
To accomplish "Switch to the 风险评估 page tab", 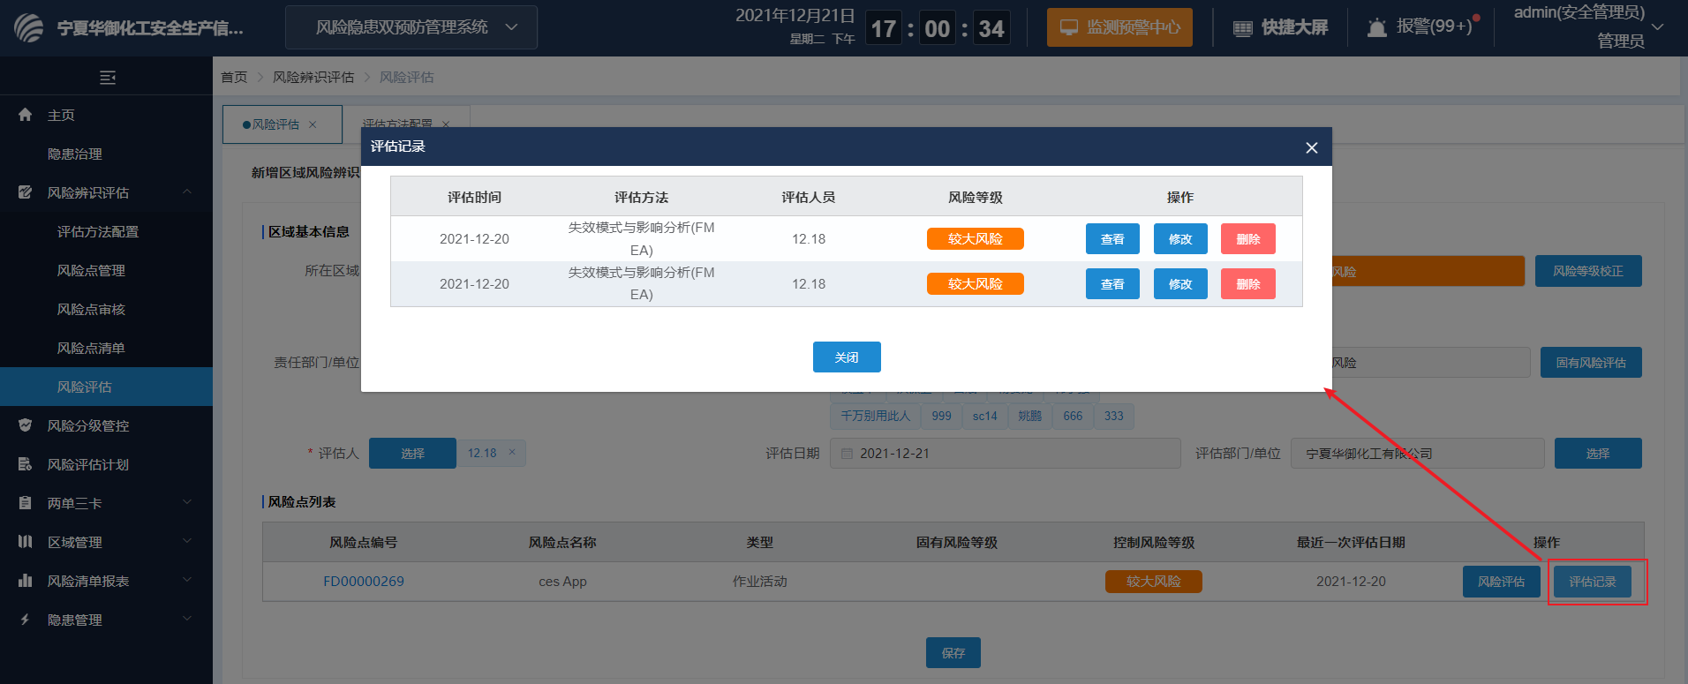I will pyautogui.click(x=282, y=124).
